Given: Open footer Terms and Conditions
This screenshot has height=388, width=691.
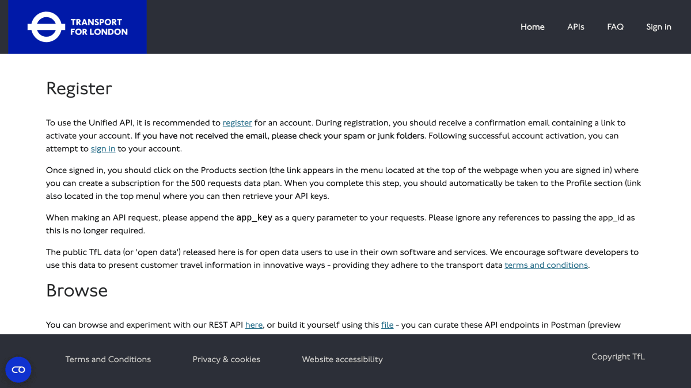Looking at the screenshot, I should [108, 359].
